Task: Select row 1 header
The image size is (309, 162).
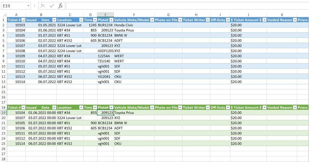Action: coord(3,20)
